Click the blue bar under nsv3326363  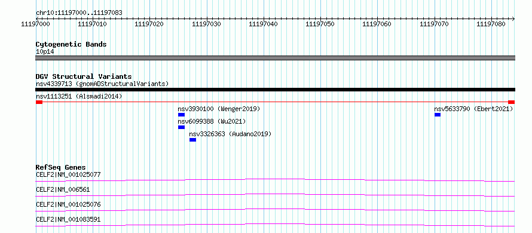192,140
